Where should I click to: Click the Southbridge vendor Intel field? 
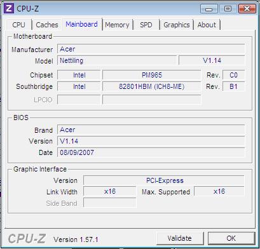(x=79, y=86)
